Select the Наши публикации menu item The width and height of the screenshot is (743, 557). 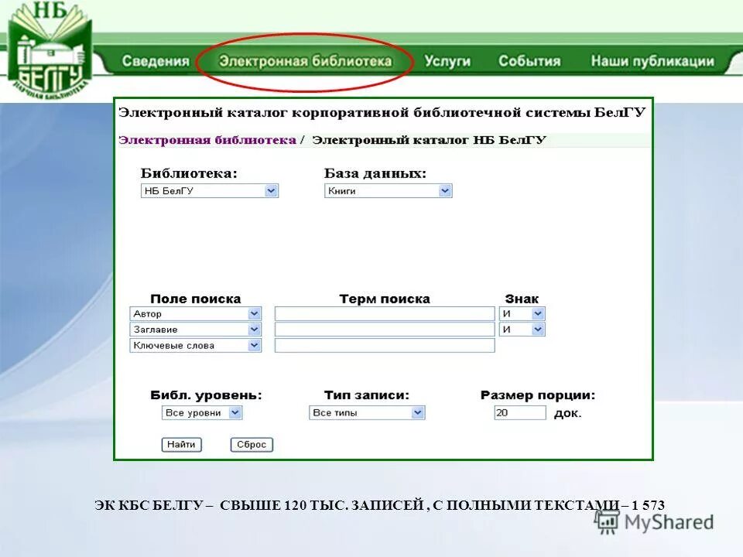[x=654, y=60]
